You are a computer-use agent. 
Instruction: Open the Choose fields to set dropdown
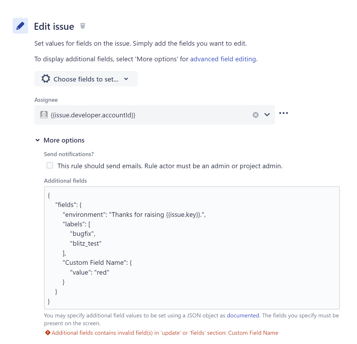pyautogui.click(x=86, y=79)
